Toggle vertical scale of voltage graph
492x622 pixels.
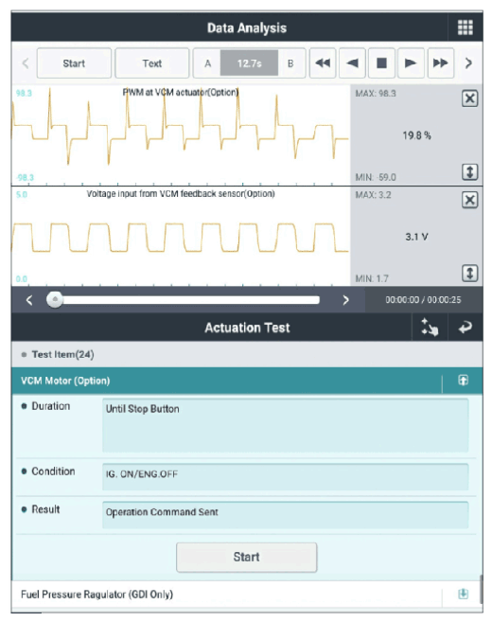pyautogui.click(x=470, y=274)
